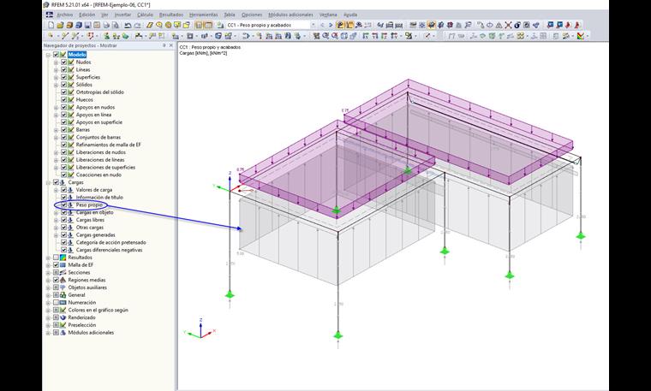The image size is (651, 391).
Task: Select Cargas diferenciales negativas item
Action: pyautogui.click(x=109, y=250)
